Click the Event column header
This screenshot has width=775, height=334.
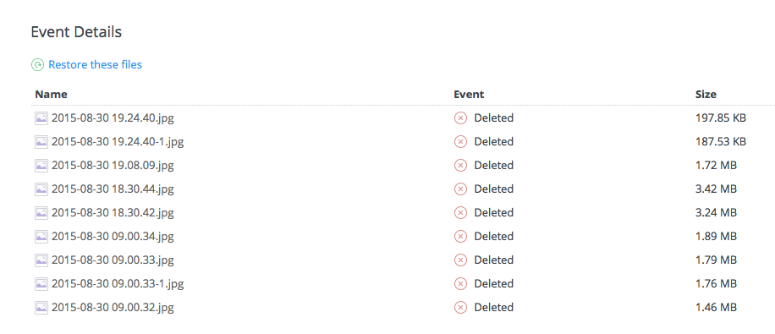pyautogui.click(x=469, y=95)
